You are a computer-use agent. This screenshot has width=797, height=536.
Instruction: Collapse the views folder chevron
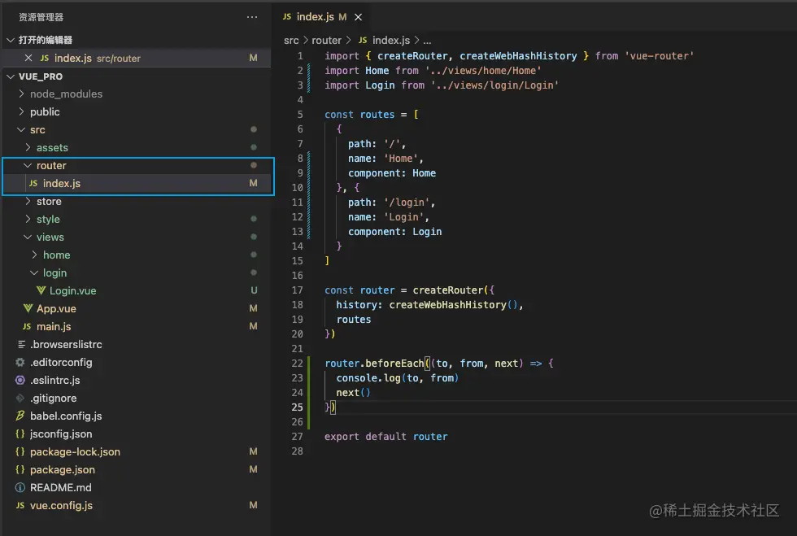coord(28,237)
